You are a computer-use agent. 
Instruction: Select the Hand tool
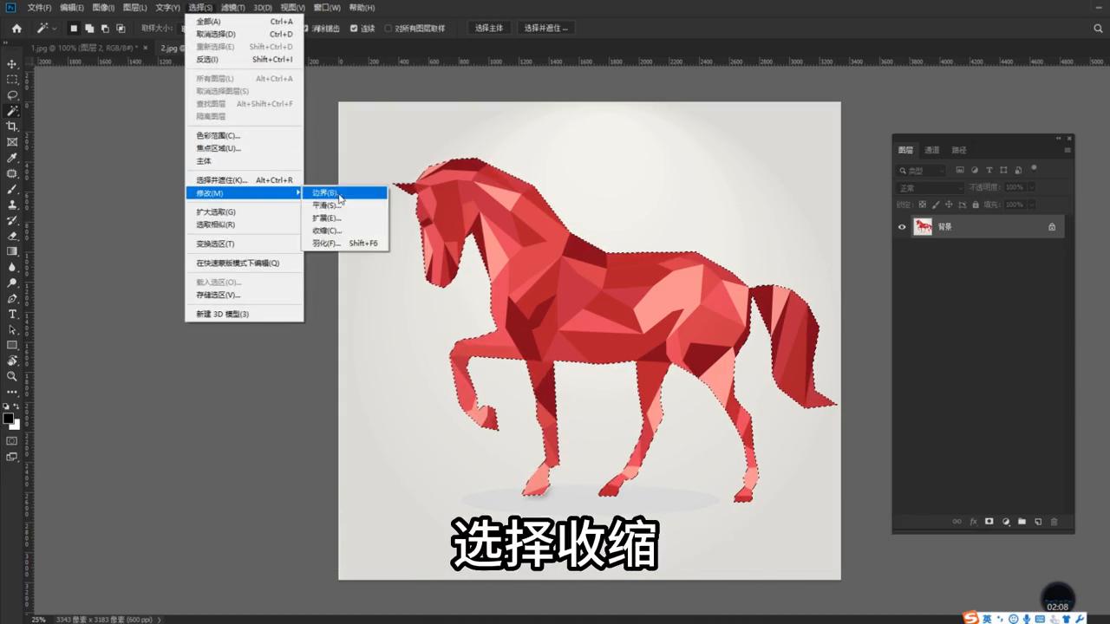click(12, 361)
